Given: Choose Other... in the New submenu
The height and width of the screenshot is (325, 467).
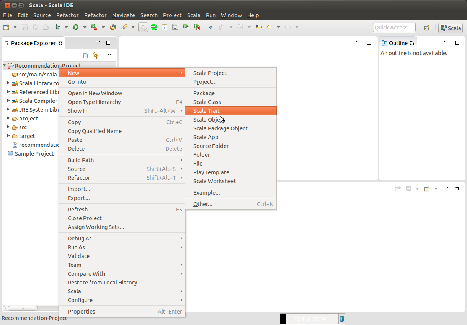Looking at the screenshot, I should pos(230,204).
